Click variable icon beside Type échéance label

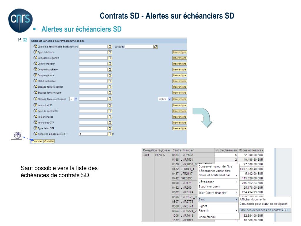pos(35,52)
